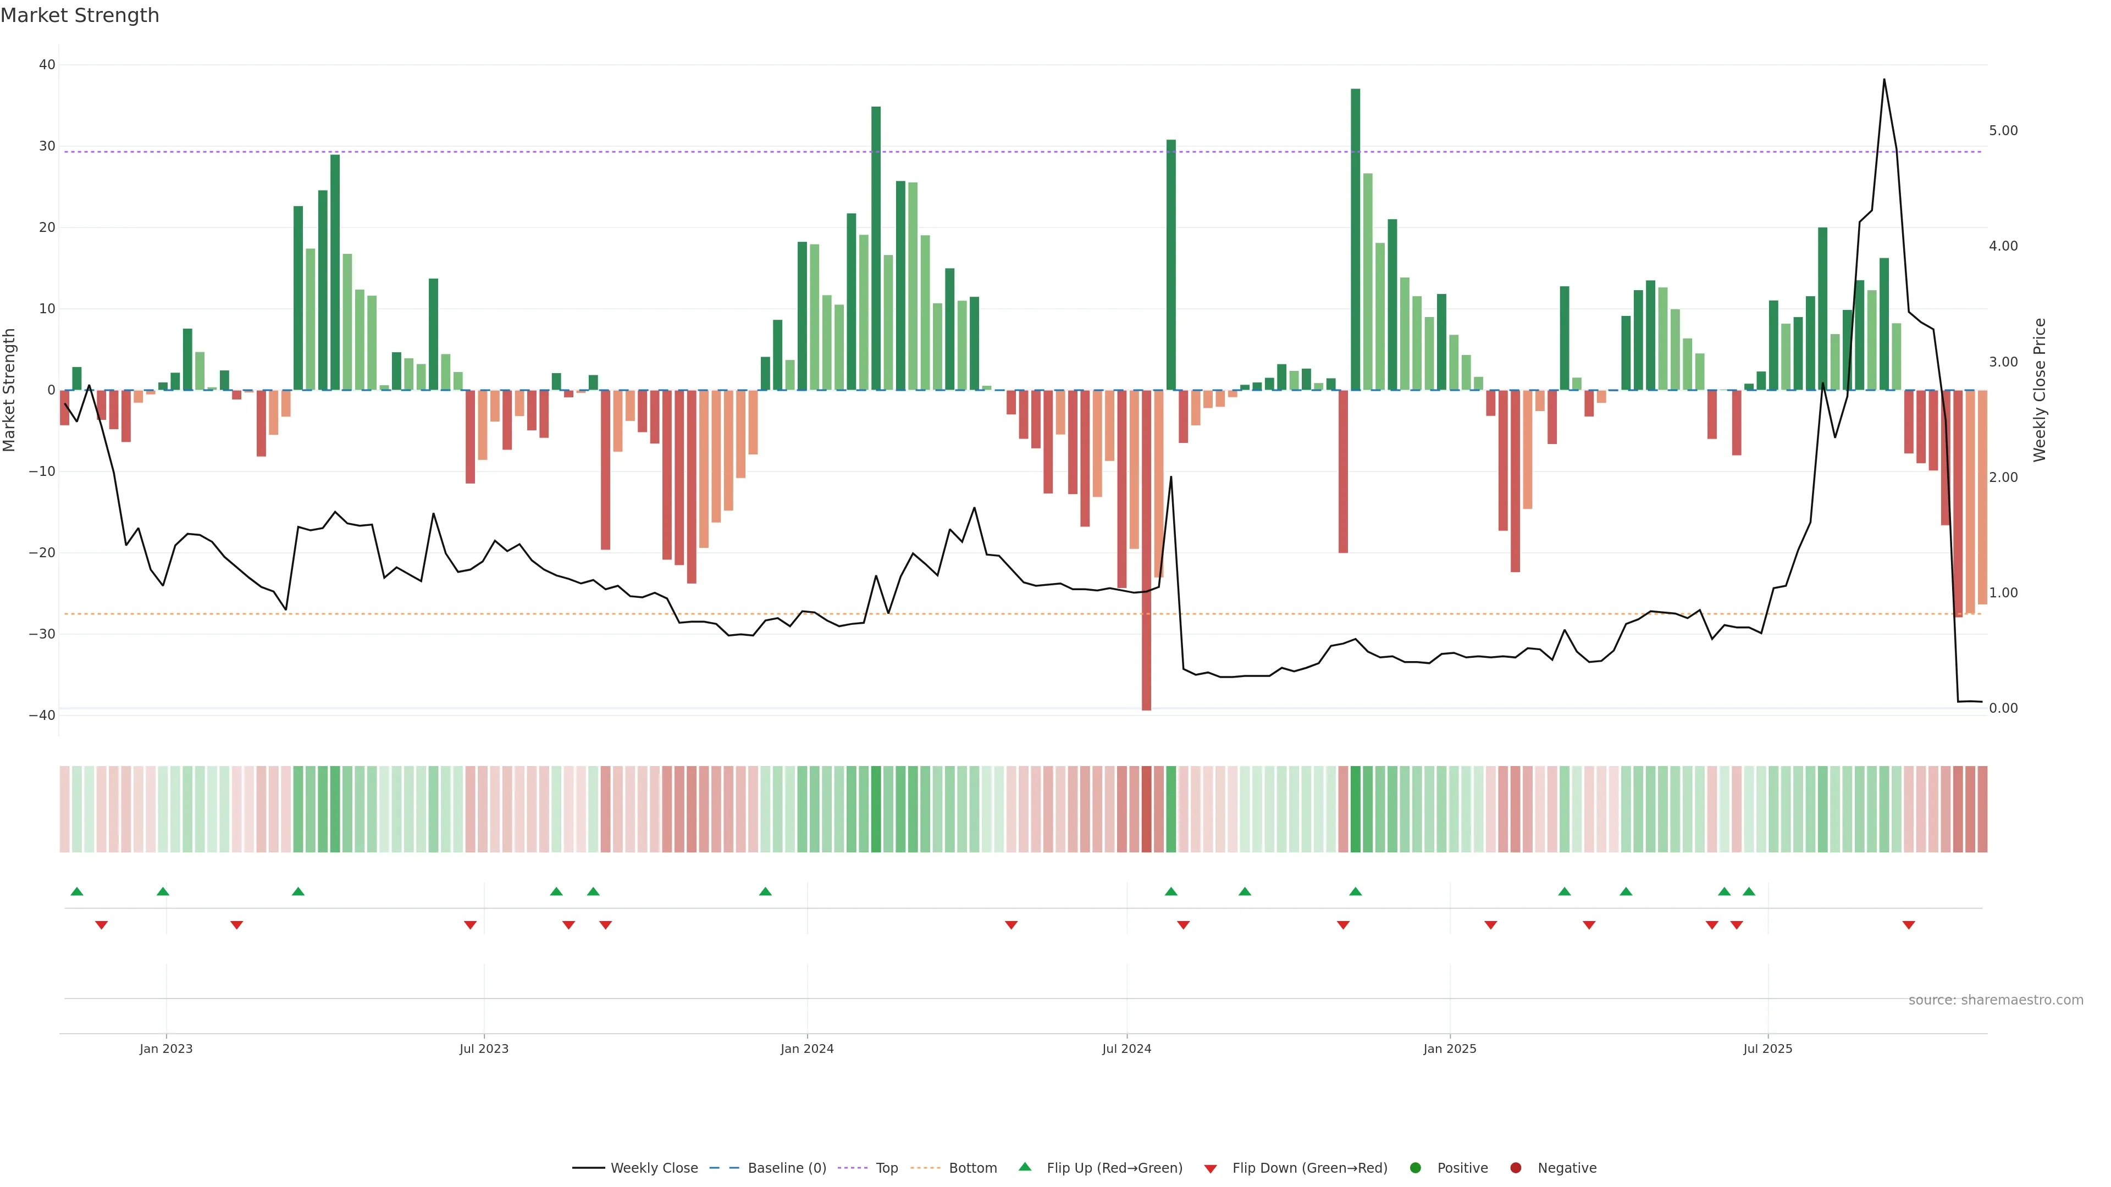The image size is (2111, 1187).
Task: Click the Flip Down red triangle legend icon
Action: pos(1211,1168)
